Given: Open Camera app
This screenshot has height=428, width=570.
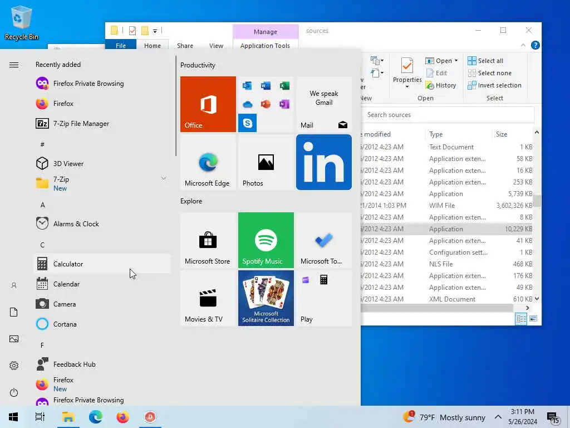Looking at the screenshot, I should point(102,304).
